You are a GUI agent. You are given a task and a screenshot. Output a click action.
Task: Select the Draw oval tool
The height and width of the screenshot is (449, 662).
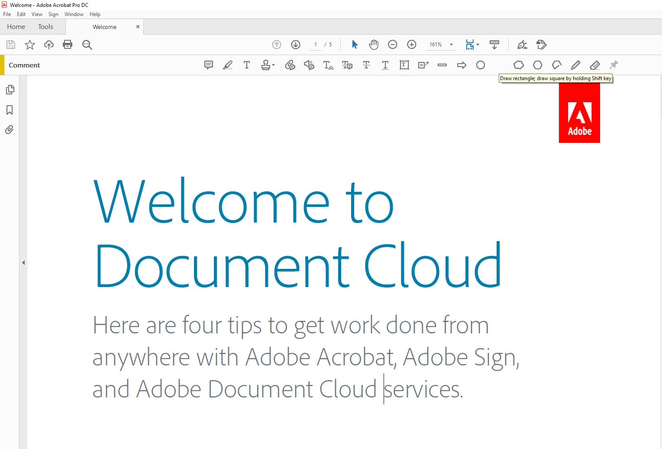(481, 65)
